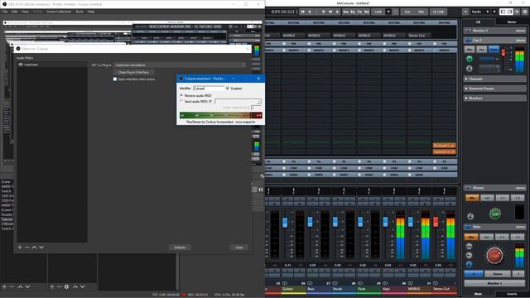Open MixConsole setup gear icon
The image size is (530, 298).
pyautogui.click(x=525, y=12)
